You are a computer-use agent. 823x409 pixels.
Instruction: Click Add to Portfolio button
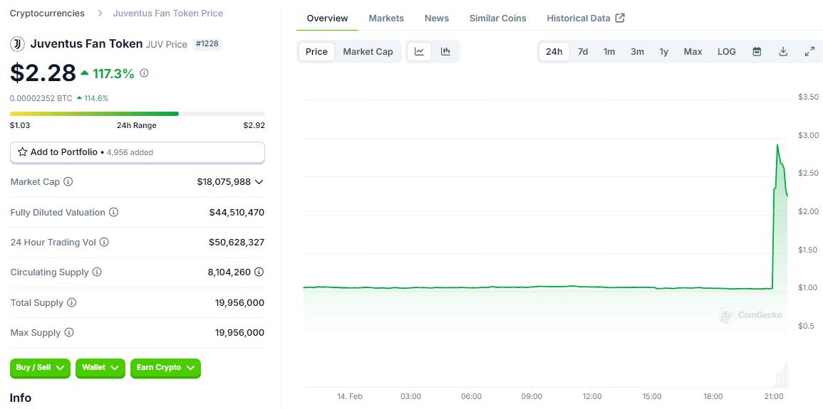pyautogui.click(x=138, y=152)
